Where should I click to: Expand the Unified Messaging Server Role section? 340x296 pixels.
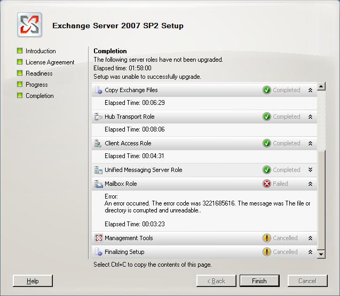[310, 170]
